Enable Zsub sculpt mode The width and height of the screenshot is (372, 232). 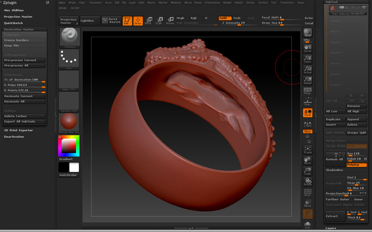tap(237, 18)
